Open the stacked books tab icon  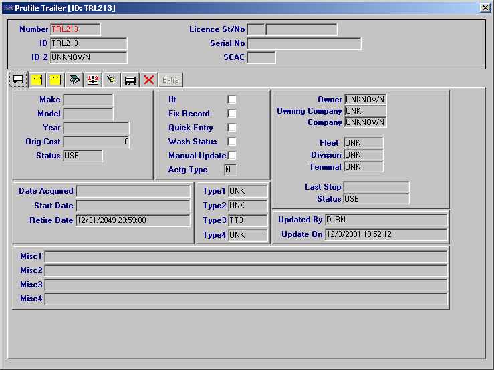[x=74, y=80]
